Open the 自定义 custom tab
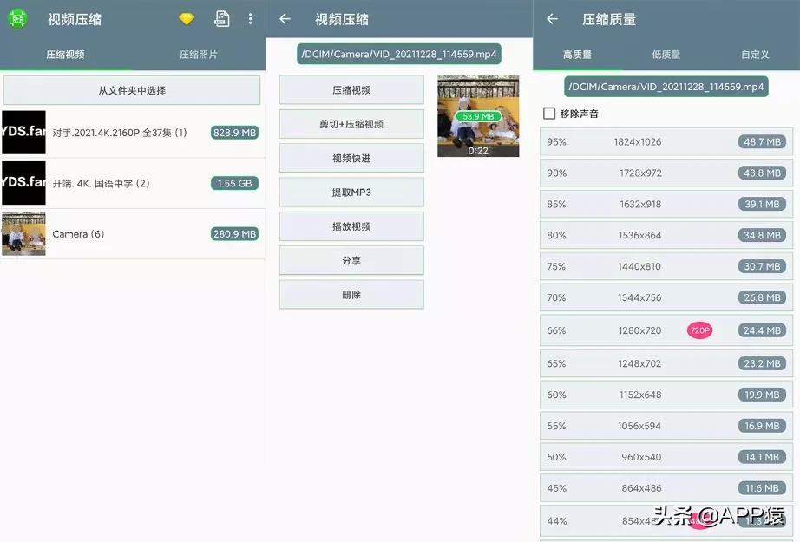 (755, 54)
